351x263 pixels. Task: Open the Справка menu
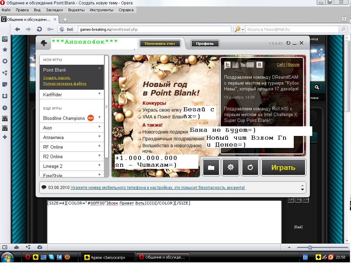(x=126, y=10)
